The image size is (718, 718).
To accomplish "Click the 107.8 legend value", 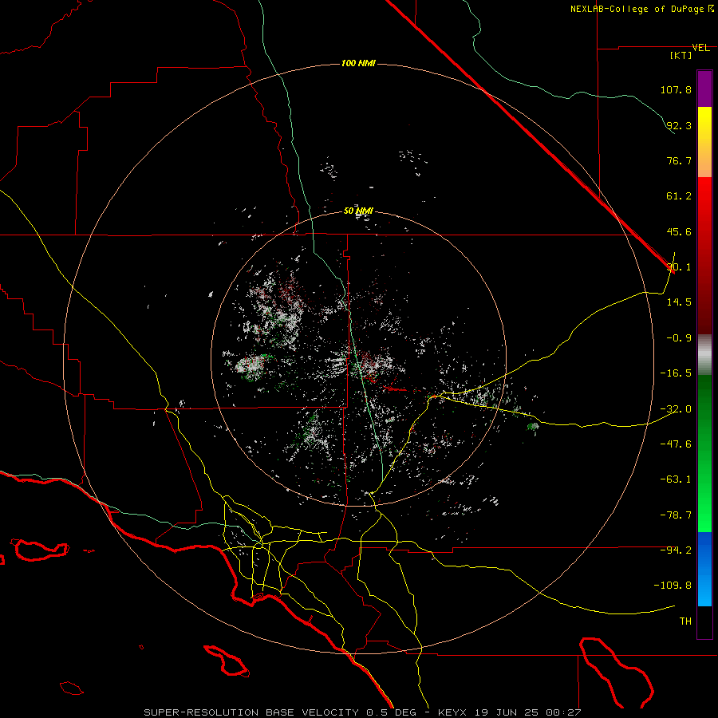I will coord(676,89).
